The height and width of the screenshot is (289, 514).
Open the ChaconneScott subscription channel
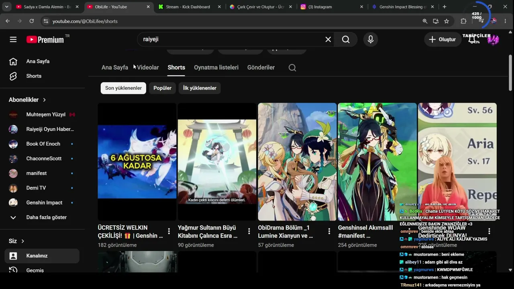[42, 159]
